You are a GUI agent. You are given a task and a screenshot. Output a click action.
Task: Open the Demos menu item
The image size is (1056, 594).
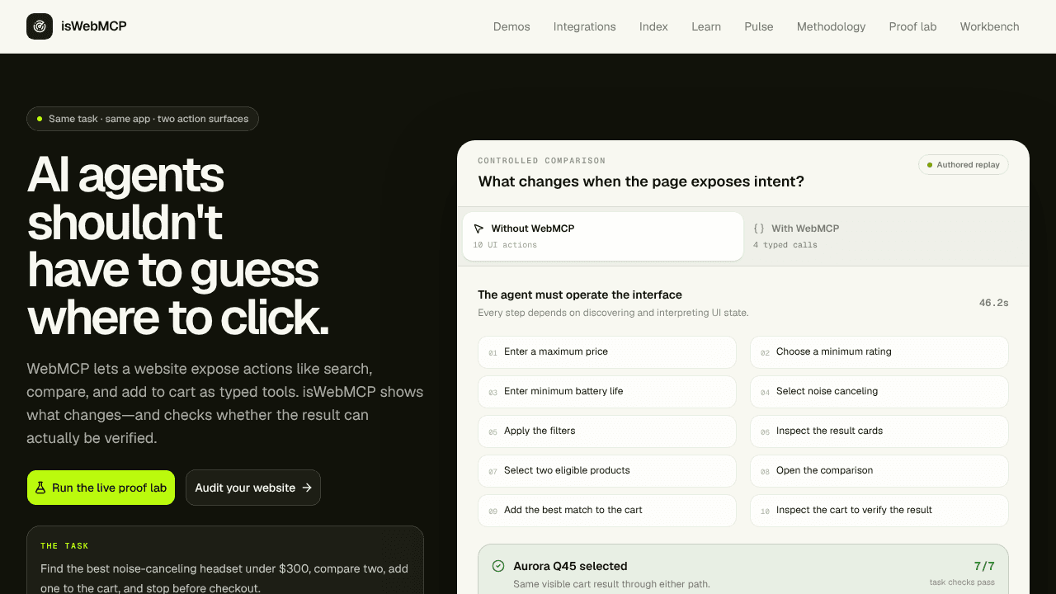point(511,26)
